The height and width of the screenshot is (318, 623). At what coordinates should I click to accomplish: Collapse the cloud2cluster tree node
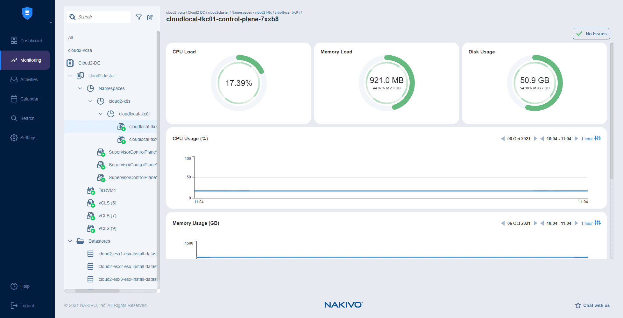[70, 76]
